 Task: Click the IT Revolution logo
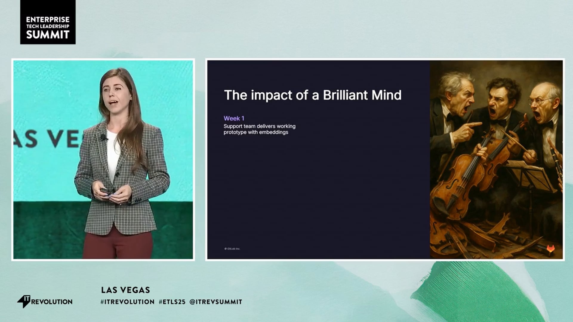click(x=45, y=301)
